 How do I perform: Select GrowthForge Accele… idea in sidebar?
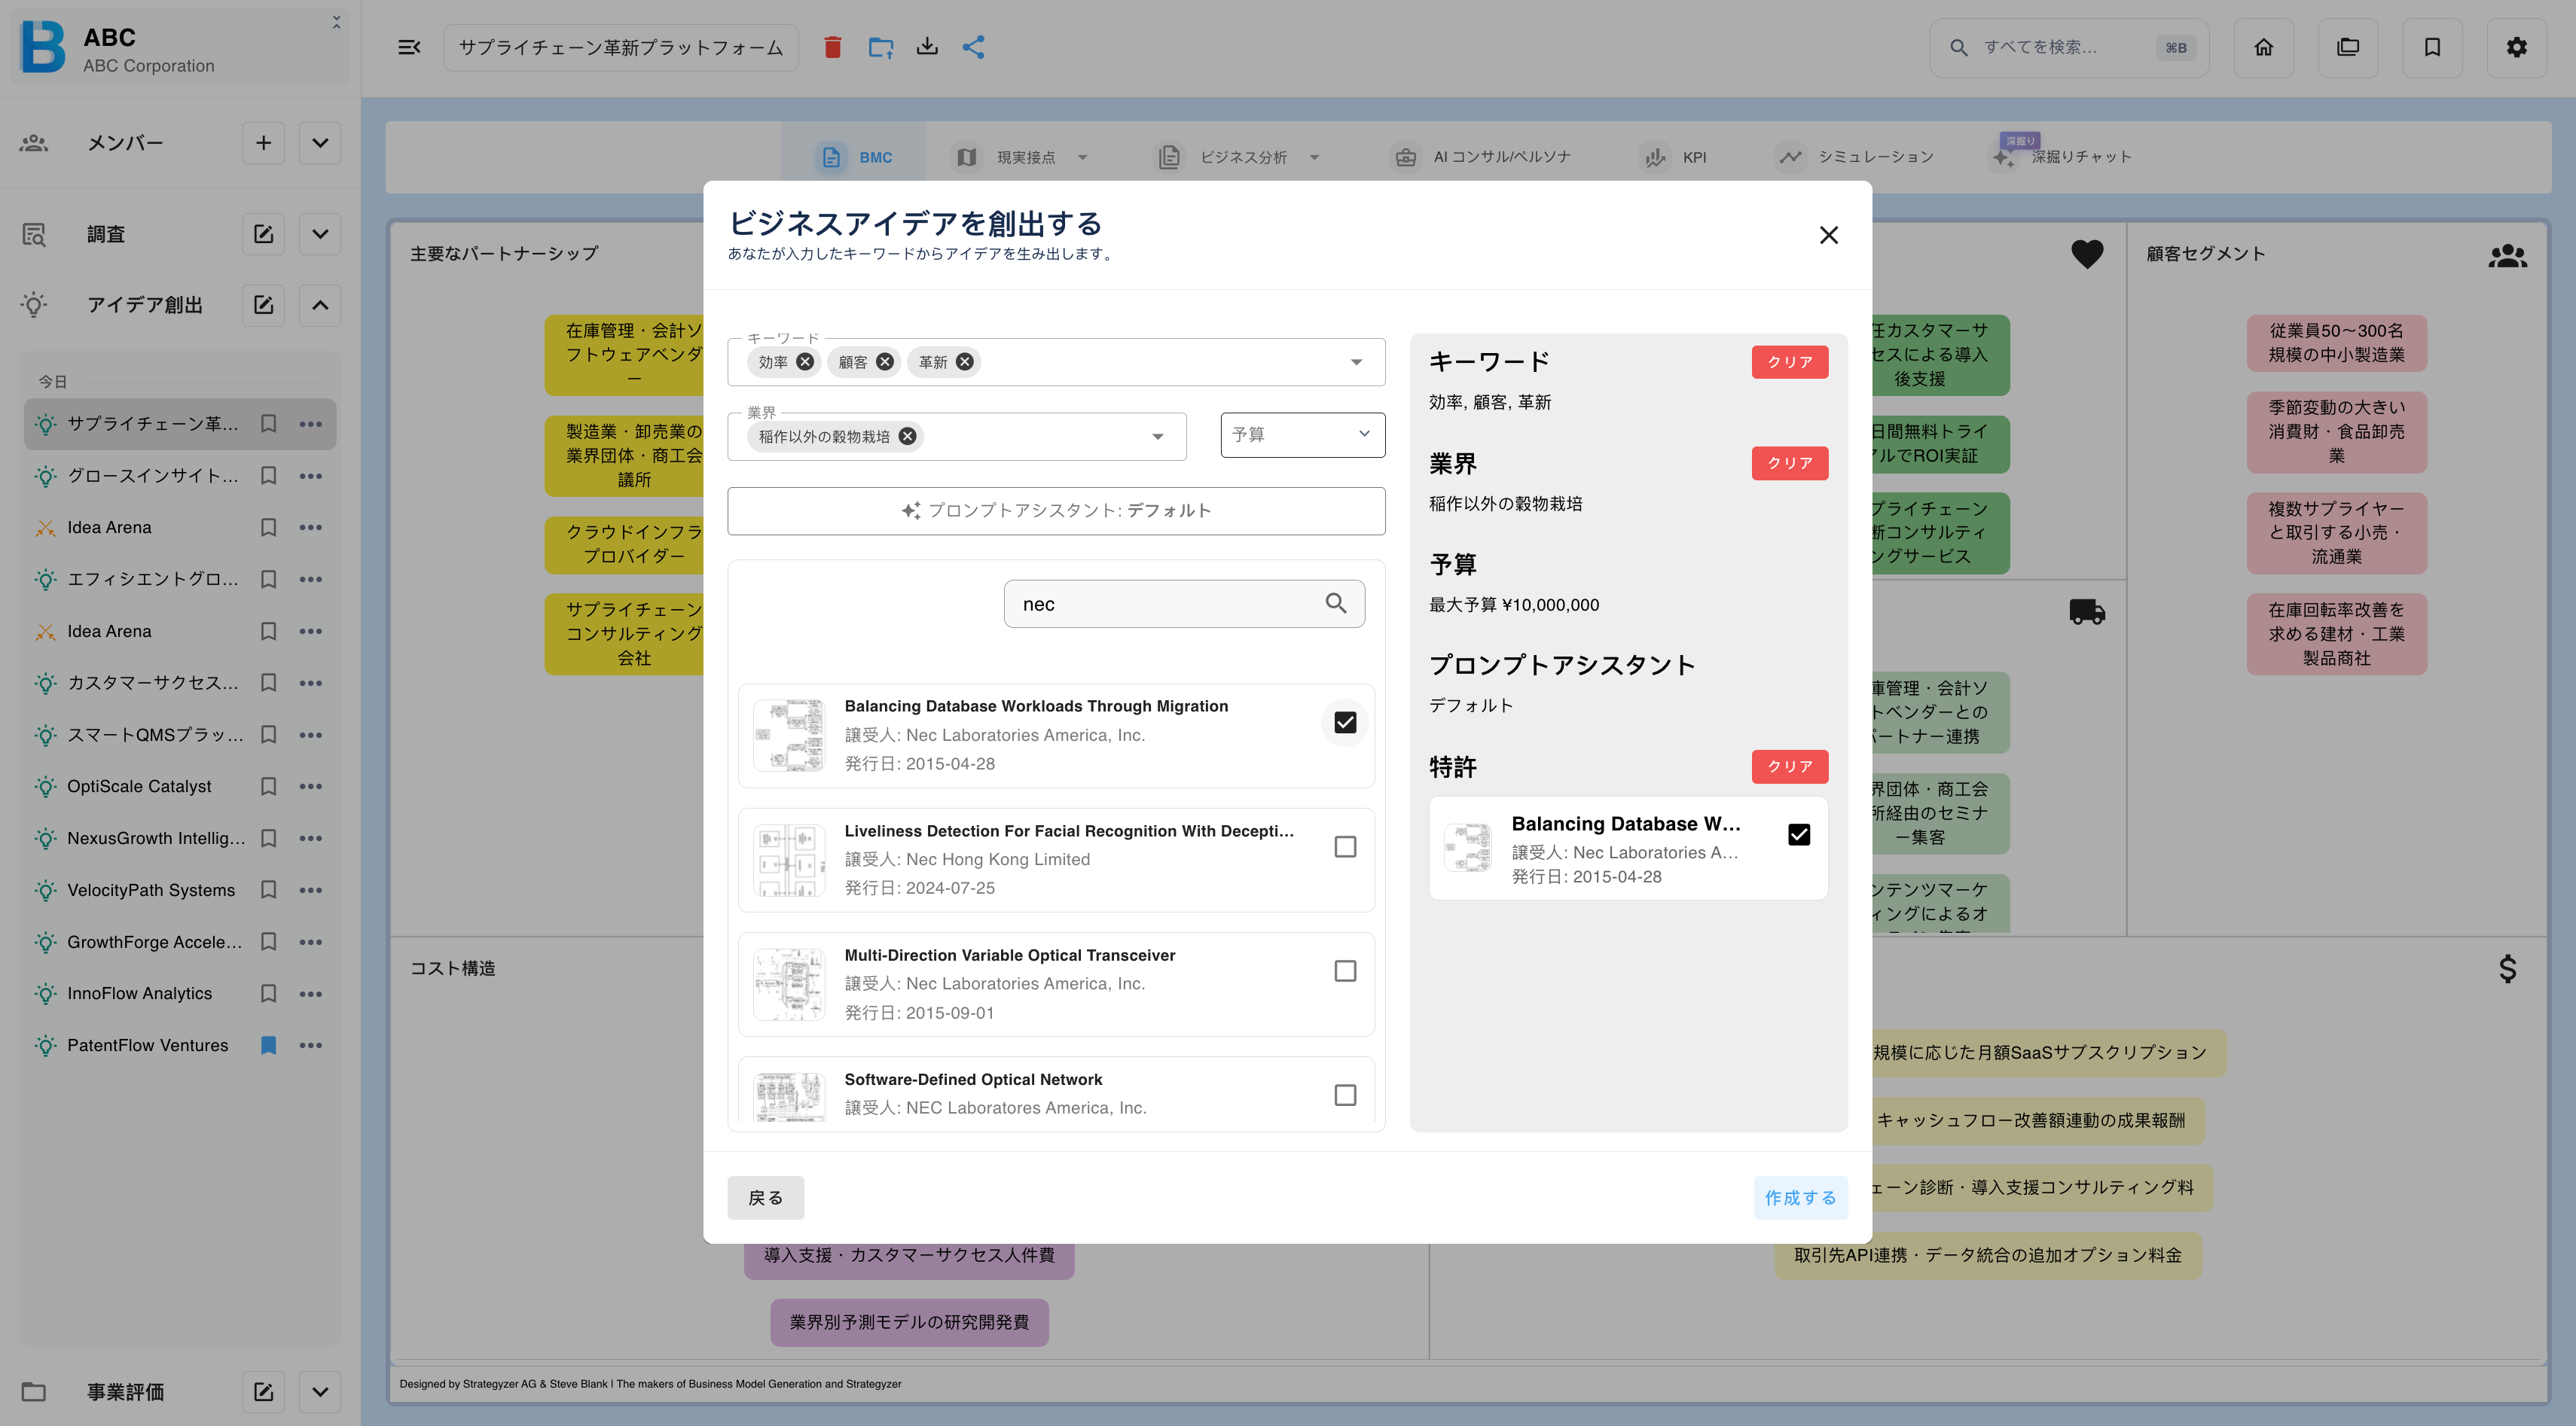(154, 941)
